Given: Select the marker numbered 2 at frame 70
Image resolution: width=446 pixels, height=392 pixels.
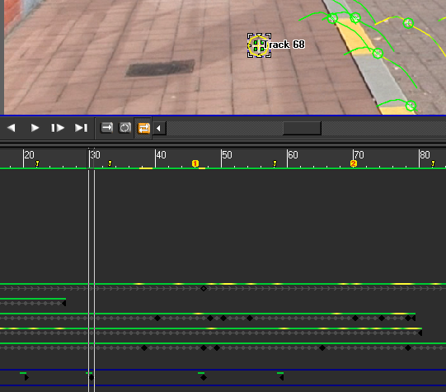Looking at the screenshot, I should tap(354, 163).
